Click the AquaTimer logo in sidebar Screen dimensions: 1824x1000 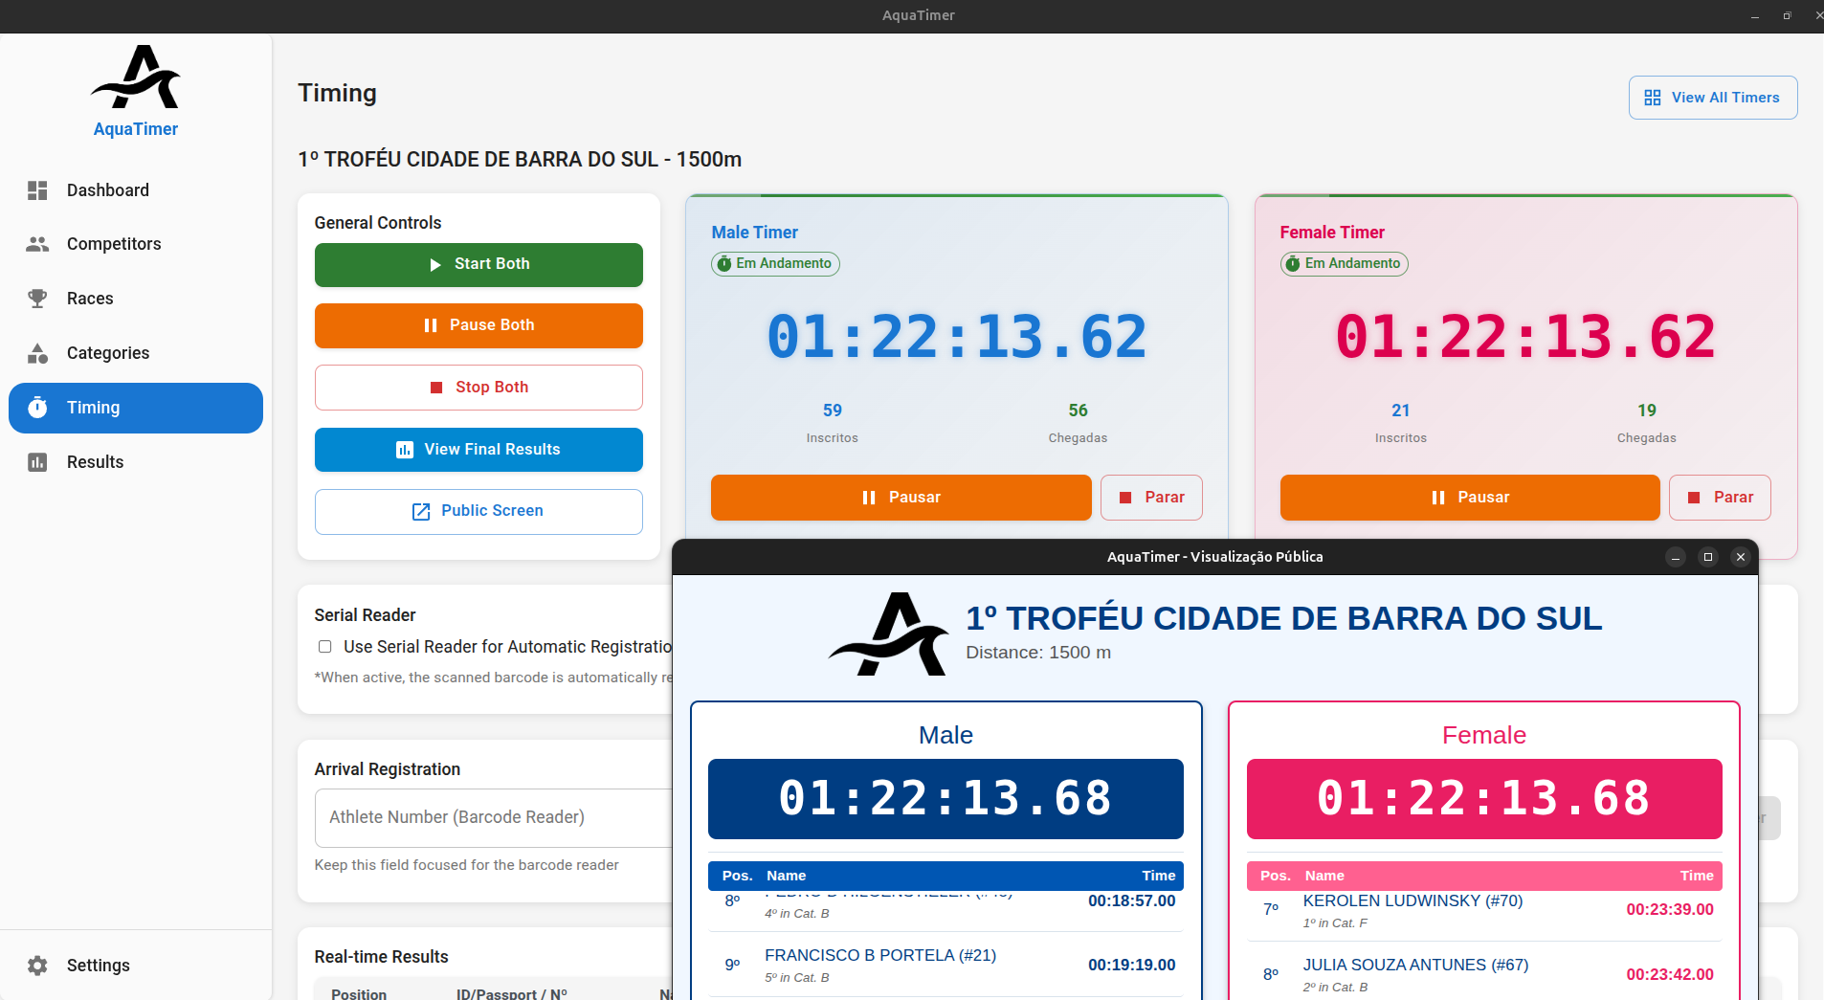point(135,78)
